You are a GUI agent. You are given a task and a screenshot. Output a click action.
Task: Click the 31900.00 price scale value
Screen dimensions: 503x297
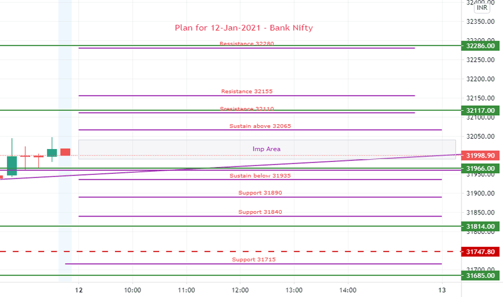480,193
